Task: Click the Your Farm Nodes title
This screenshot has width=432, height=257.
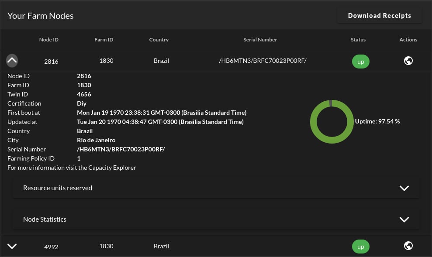Action: pyautogui.click(x=40, y=15)
